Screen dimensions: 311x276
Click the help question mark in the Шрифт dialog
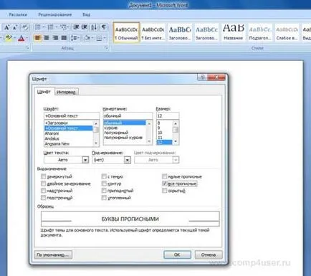click(x=202, y=77)
